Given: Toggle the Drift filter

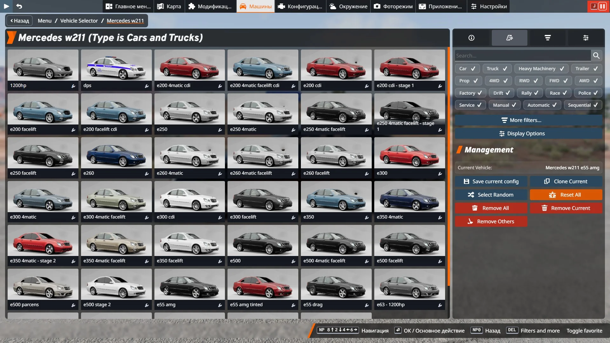Looking at the screenshot, I should (501, 93).
